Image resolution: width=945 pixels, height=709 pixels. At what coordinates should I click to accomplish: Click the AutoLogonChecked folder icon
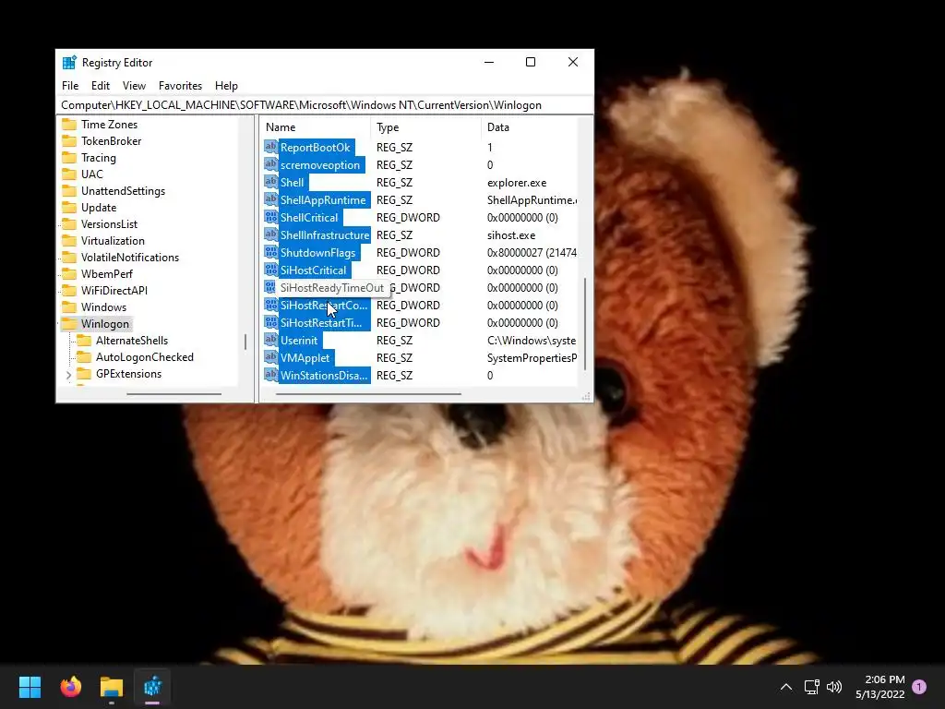click(84, 357)
